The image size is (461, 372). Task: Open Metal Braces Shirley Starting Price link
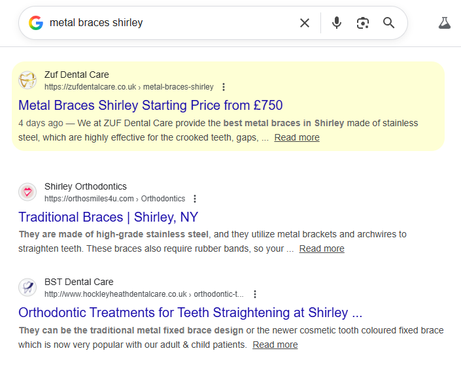[150, 105]
